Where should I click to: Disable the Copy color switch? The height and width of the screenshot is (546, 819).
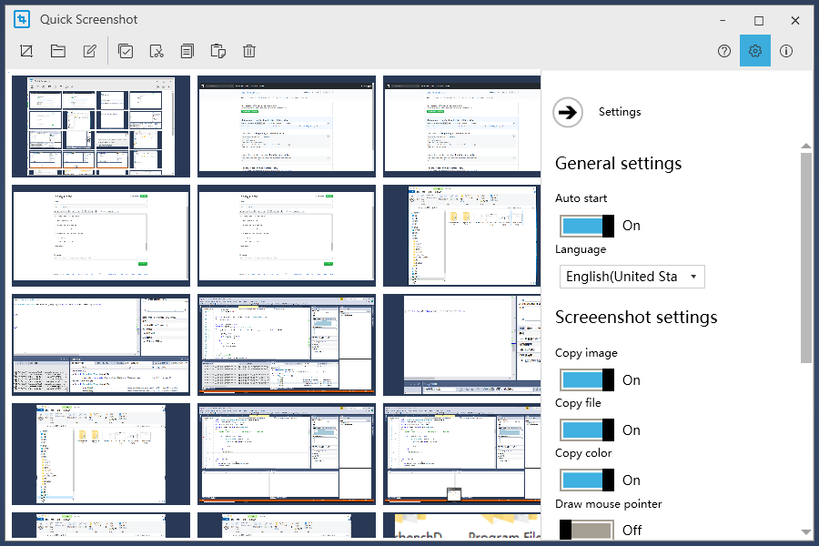(587, 480)
